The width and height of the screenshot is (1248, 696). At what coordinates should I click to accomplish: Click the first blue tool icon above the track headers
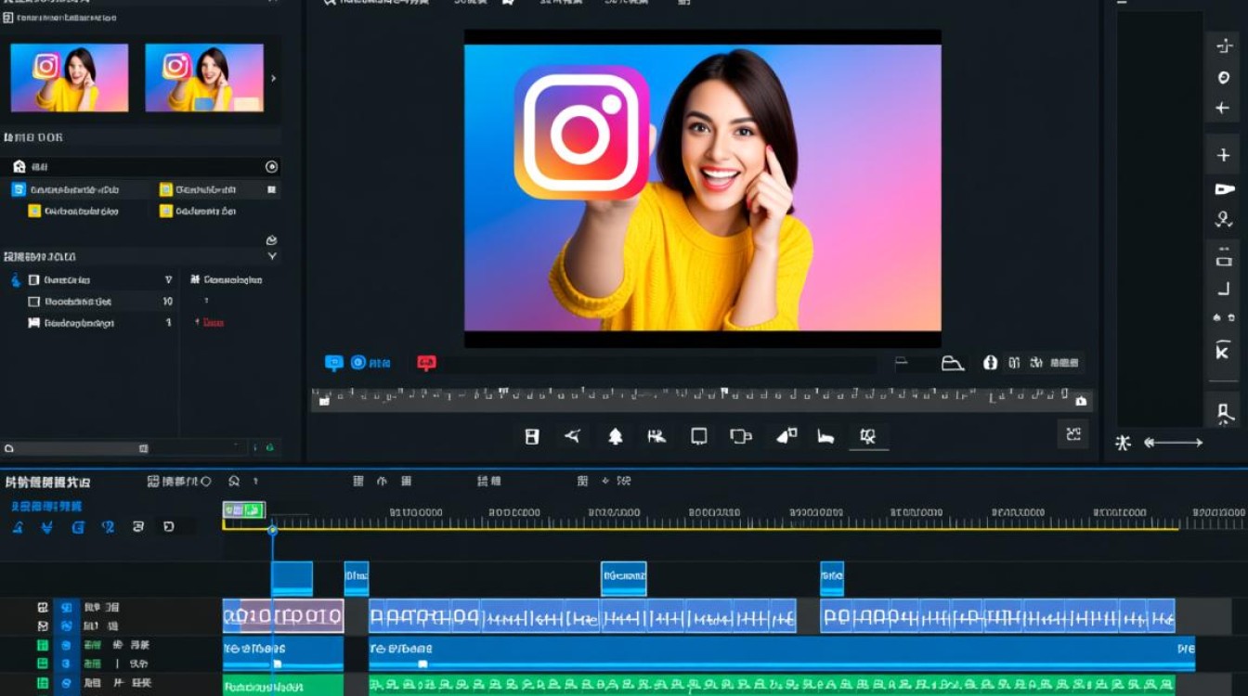(18, 527)
